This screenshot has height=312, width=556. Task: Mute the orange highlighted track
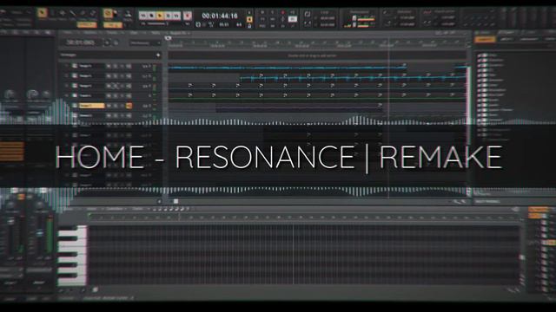pyautogui.click(x=109, y=106)
